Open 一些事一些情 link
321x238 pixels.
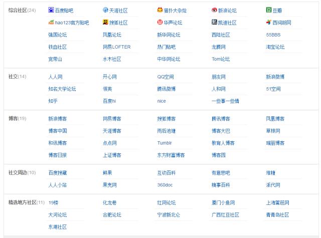pos(225,101)
